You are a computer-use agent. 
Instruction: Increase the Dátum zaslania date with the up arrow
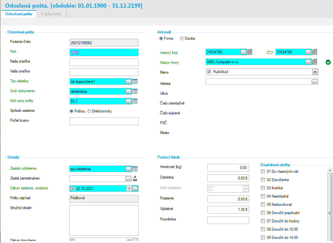pos(129,187)
